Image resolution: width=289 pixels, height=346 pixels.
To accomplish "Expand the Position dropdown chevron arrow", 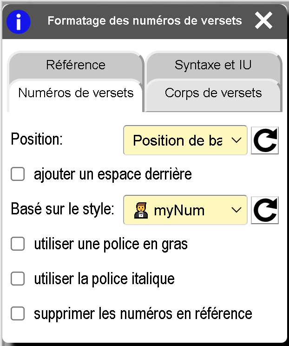I will [236, 140].
